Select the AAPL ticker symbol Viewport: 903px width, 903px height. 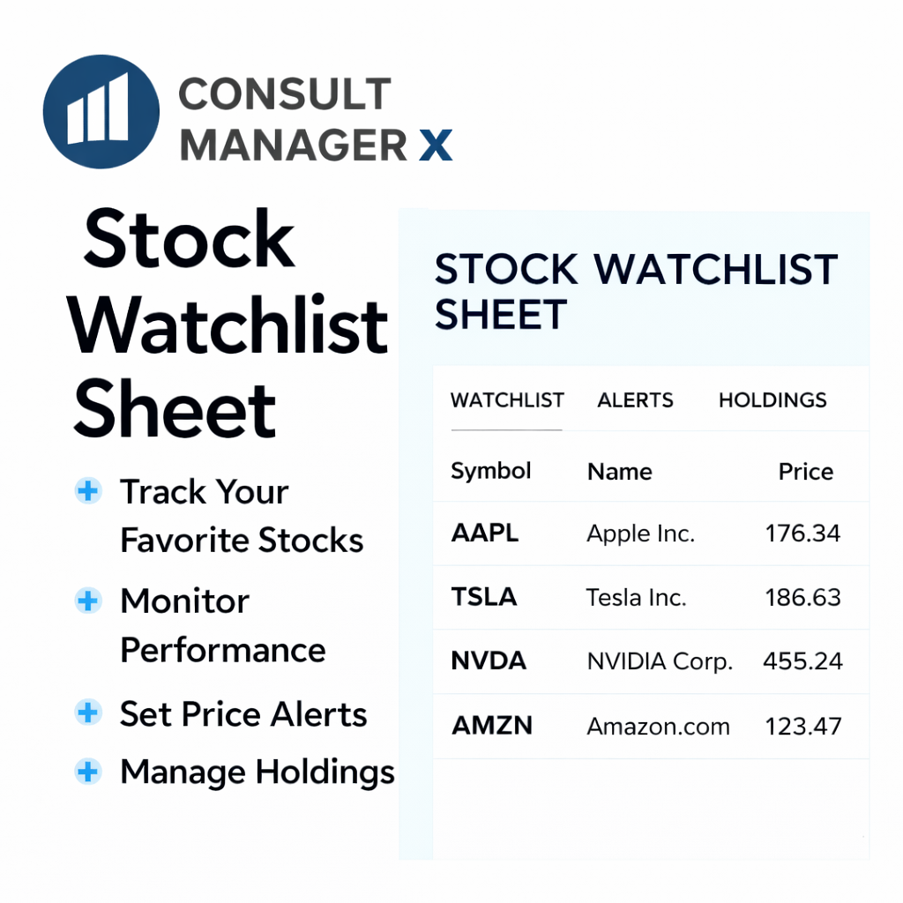[485, 533]
